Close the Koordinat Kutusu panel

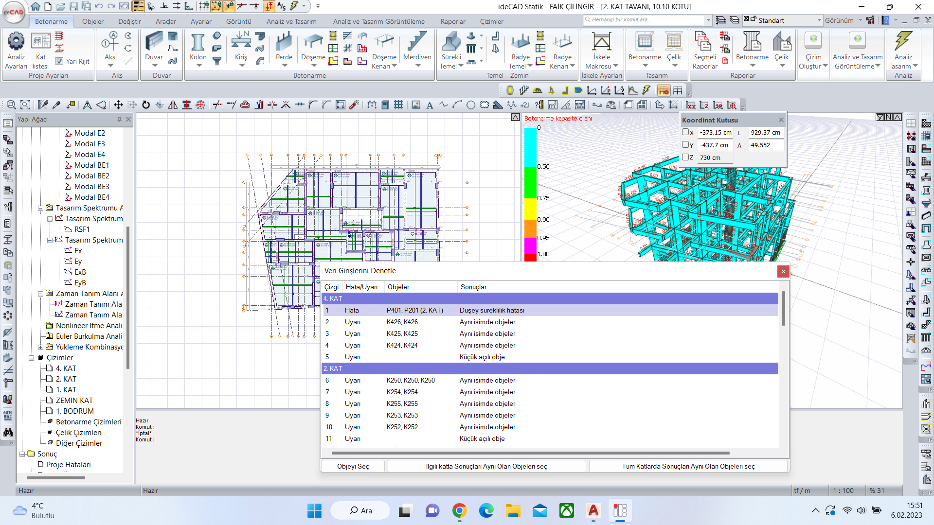click(x=781, y=120)
